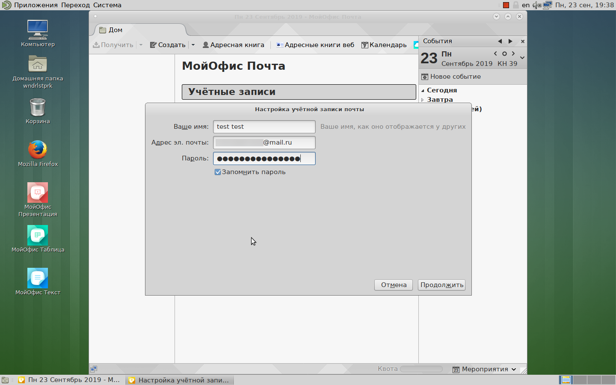This screenshot has height=385, width=616.
Task: Click the cyan cloud toolbar icon
Action: [x=416, y=45]
